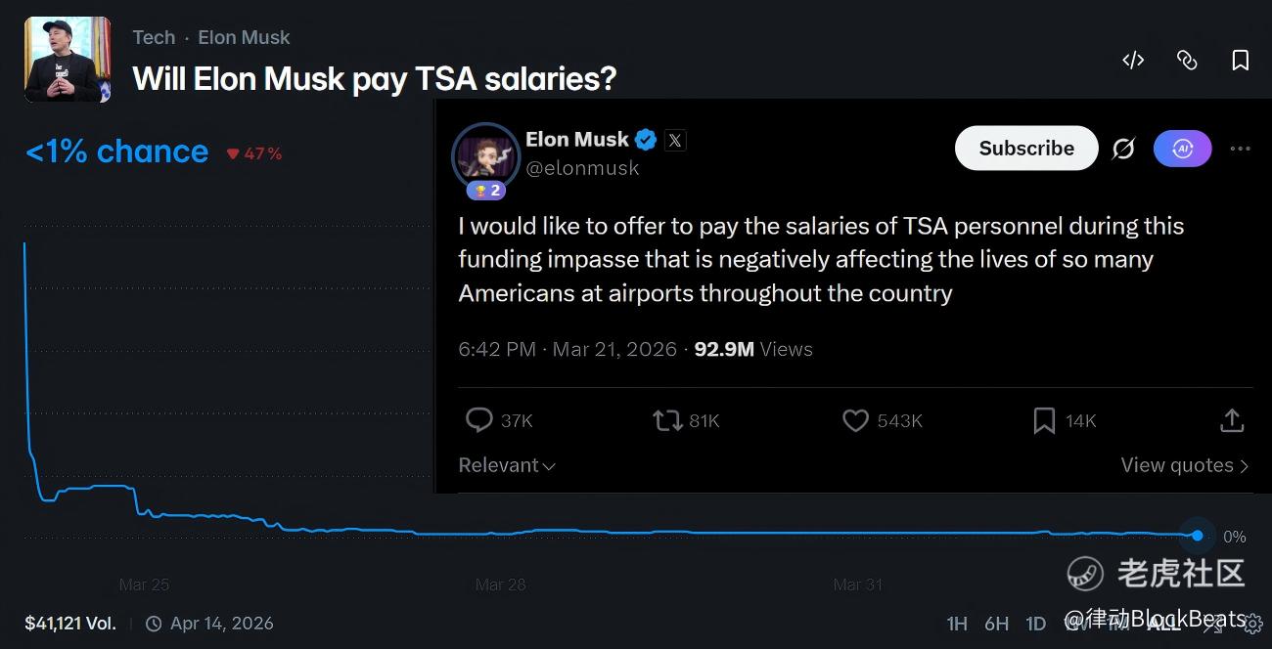Click the embed code icon
Image resolution: width=1272 pixels, height=649 pixels.
point(1133,61)
